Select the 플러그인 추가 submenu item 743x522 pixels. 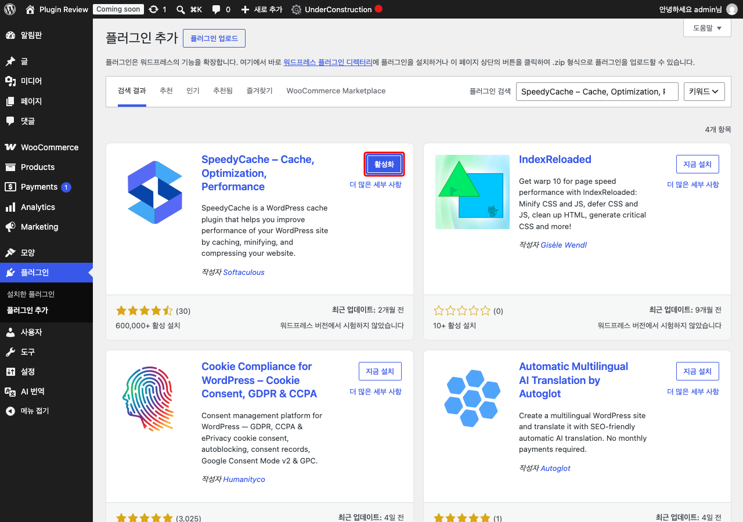pyautogui.click(x=27, y=310)
